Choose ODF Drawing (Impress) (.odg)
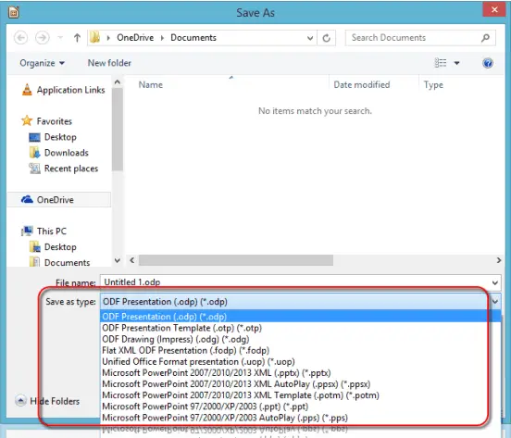Viewport: 511px width, 438px height. click(x=300, y=339)
